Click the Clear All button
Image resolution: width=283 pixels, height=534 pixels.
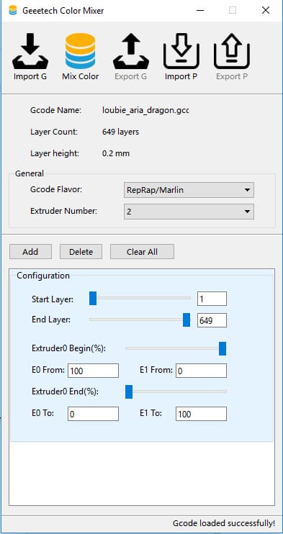(142, 252)
